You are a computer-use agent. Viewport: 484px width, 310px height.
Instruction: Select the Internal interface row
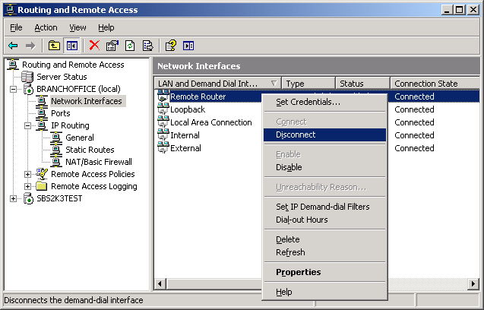185,135
